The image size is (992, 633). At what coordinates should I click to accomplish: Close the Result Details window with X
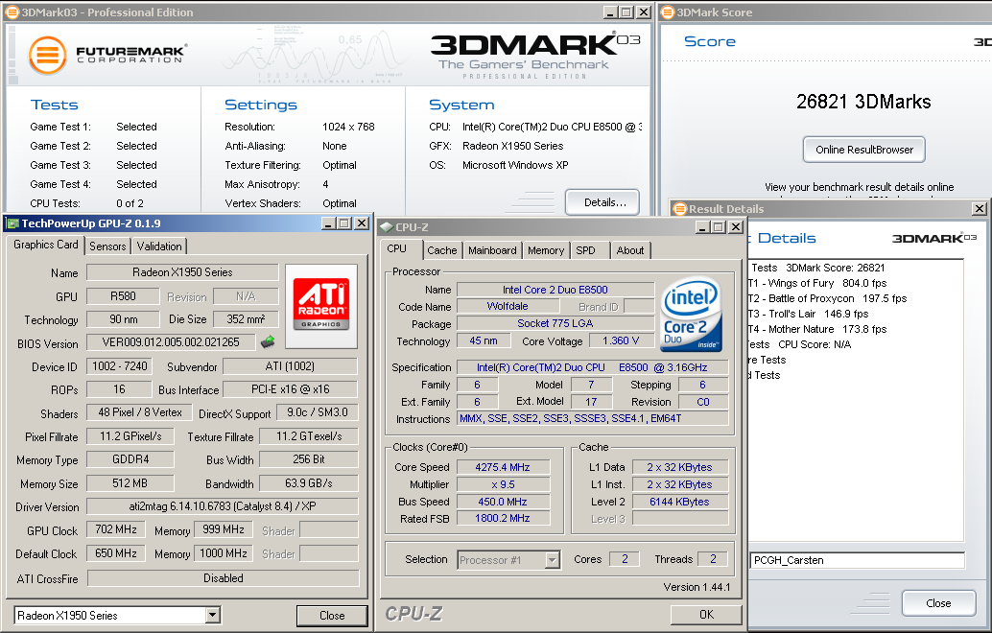(980, 209)
